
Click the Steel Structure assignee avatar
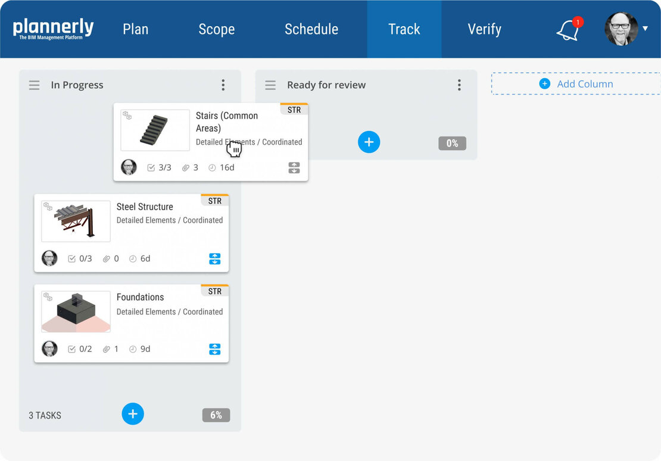point(49,258)
